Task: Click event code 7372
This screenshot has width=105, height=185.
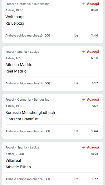Action: [95, 106]
